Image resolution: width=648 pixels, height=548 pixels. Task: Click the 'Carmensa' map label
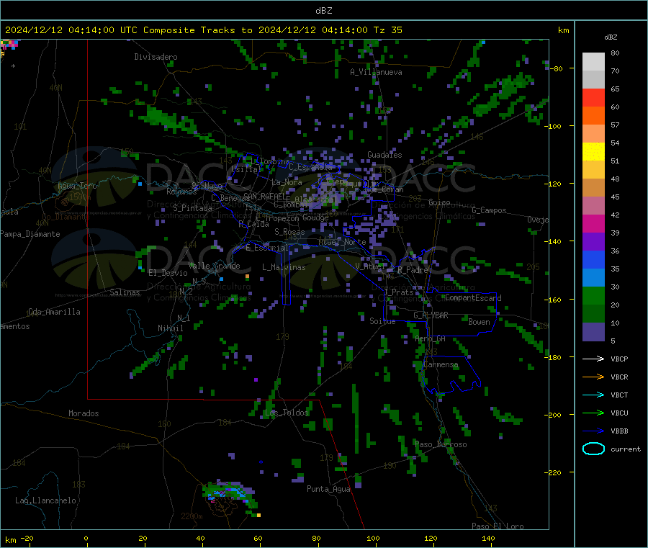click(441, 364)
